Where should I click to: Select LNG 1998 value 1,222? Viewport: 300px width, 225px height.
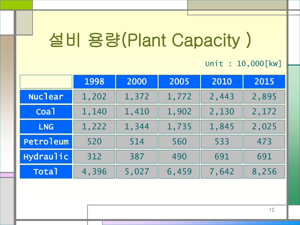coord(94,127)
